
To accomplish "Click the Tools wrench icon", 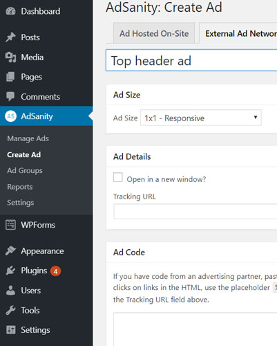I will [x=10, y=310].
